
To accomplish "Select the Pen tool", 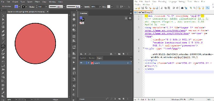I will click(3, 31).
